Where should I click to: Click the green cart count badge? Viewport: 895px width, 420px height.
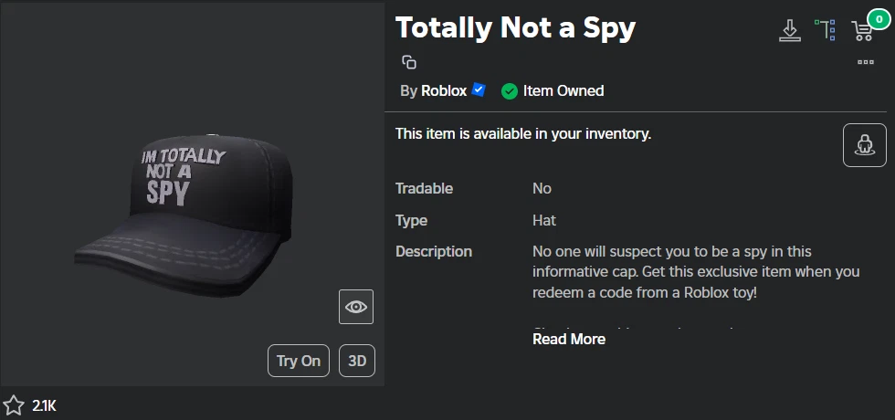877,17
